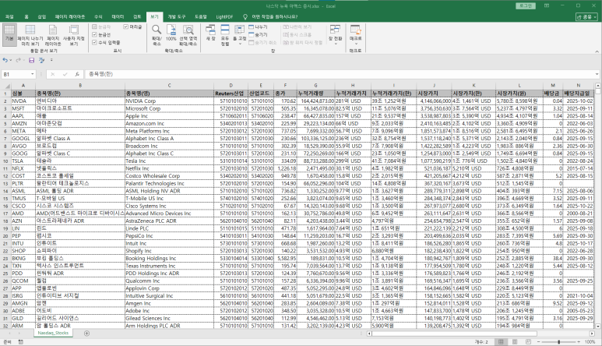Click the spelling check icon in quick access toolbar

pyautogui.click(x=41, y=60)
